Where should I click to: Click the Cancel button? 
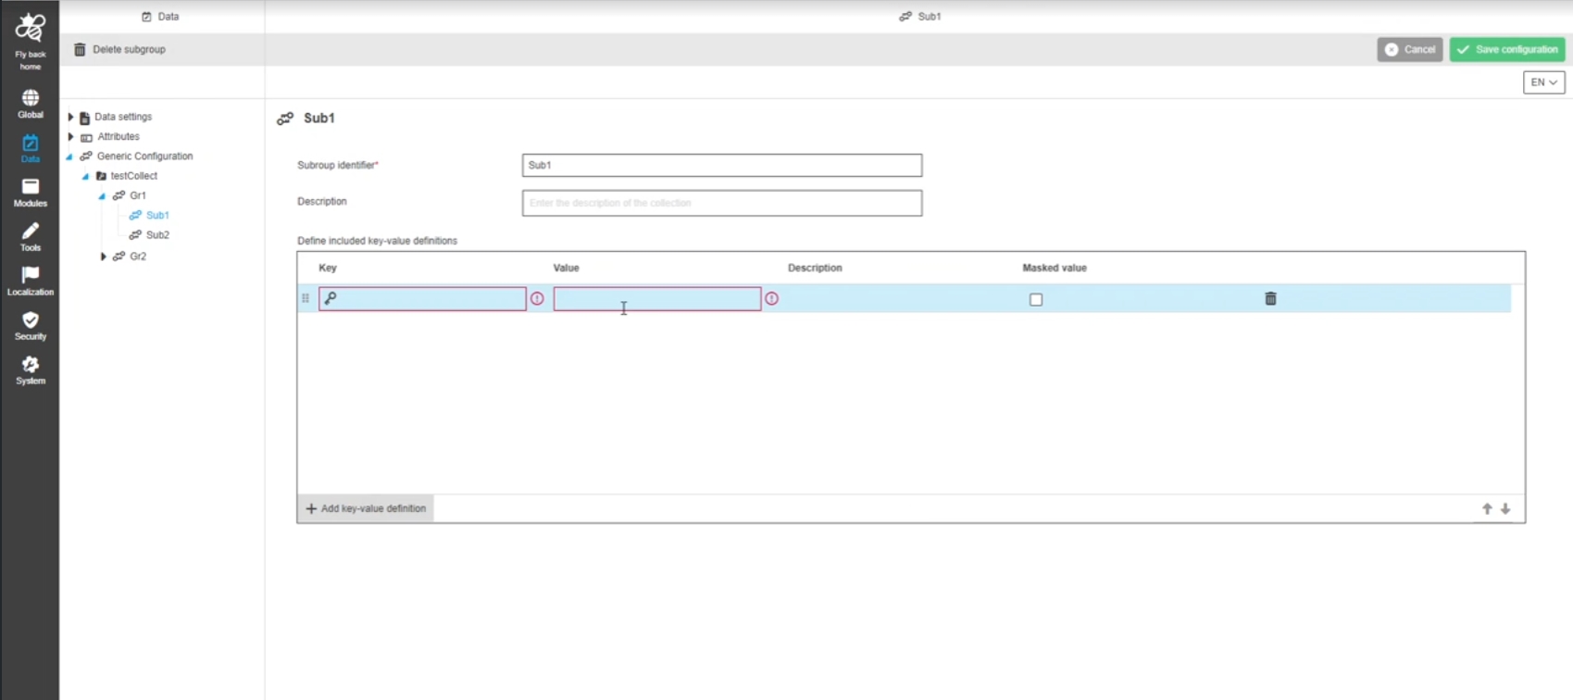point(1409,50)
